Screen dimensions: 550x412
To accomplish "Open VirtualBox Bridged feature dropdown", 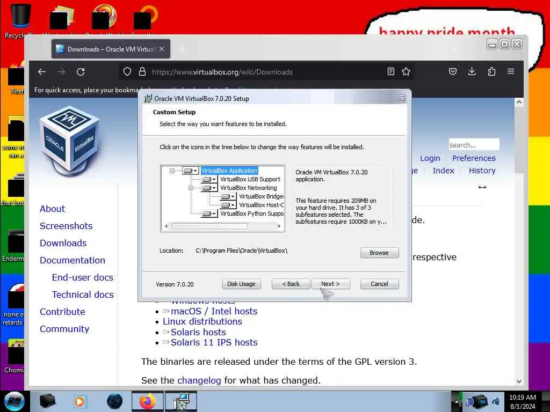I will (228, 196).
